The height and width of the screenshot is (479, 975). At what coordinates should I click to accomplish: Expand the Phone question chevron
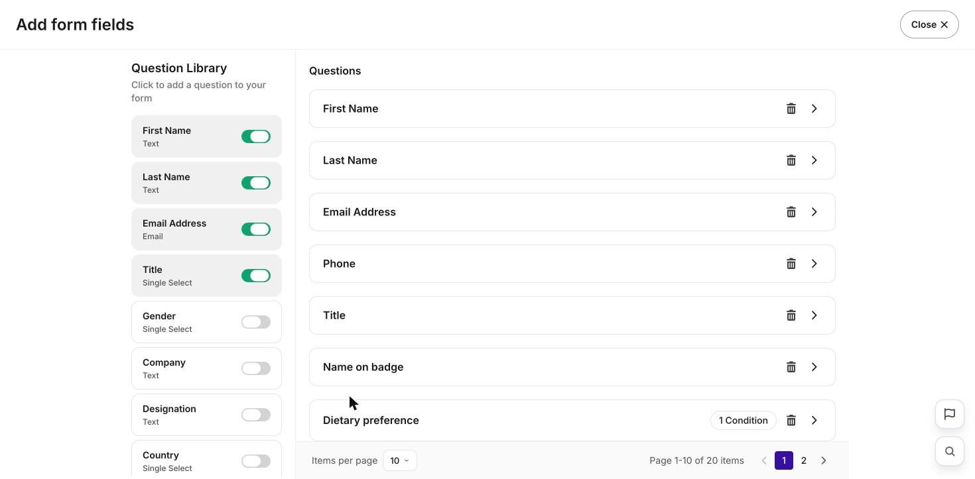(814, 264)
